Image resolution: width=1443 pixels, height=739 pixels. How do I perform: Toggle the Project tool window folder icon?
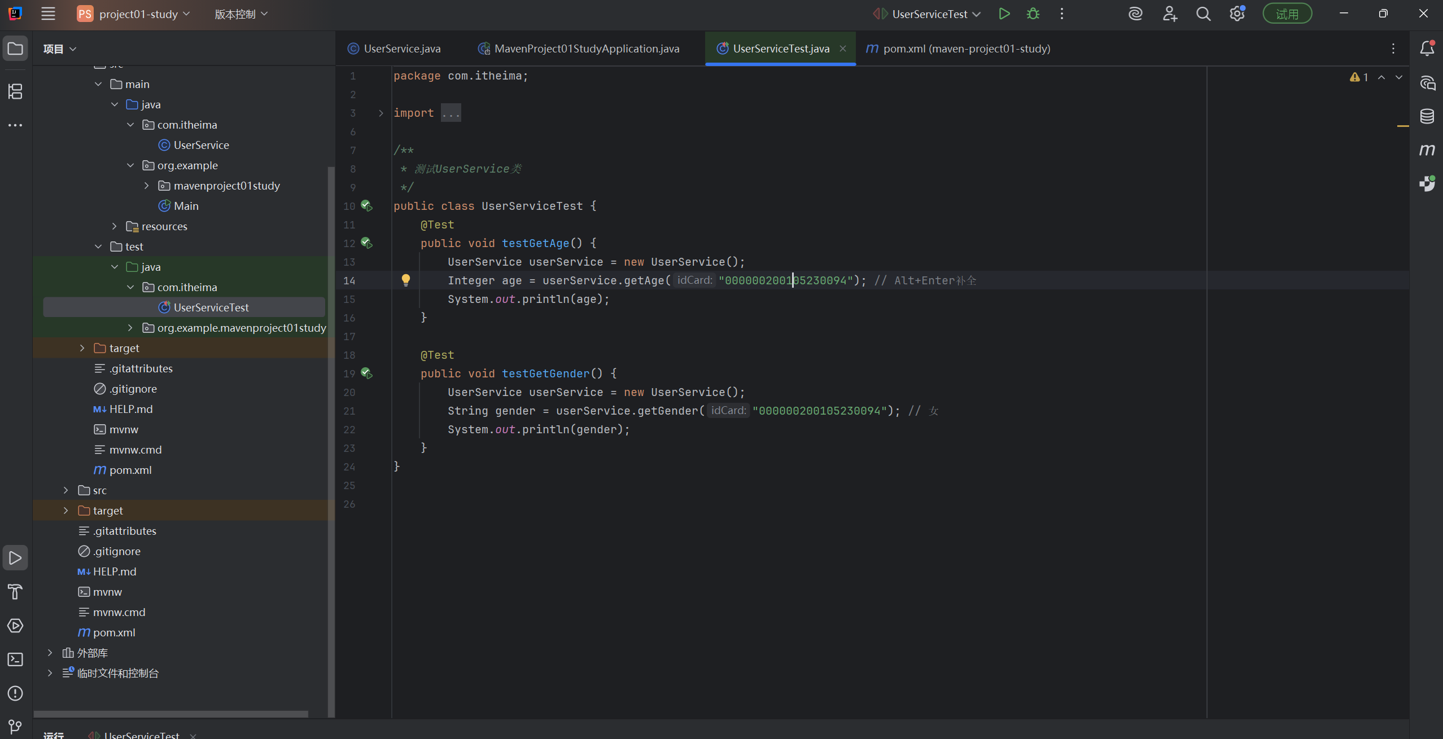(15, 49)
